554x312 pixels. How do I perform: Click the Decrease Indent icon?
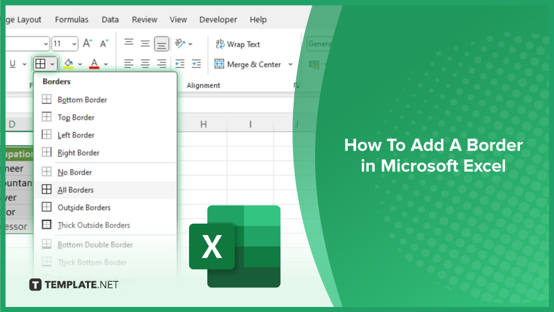tap(180, 64)
